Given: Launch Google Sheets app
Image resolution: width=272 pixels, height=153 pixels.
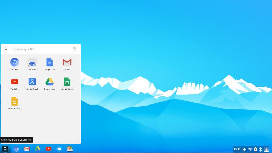Looking at the screenshot, I should point(67,82).
